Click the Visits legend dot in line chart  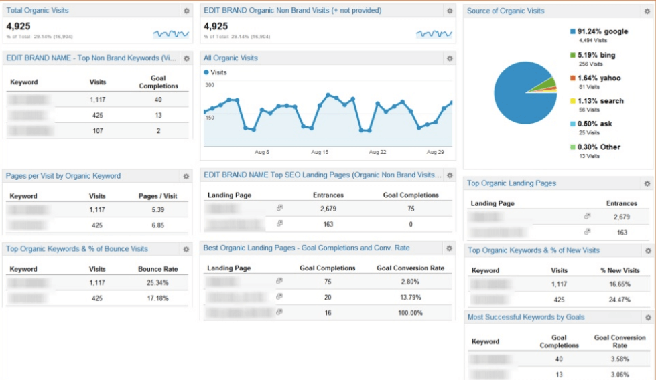click(206, 72)
